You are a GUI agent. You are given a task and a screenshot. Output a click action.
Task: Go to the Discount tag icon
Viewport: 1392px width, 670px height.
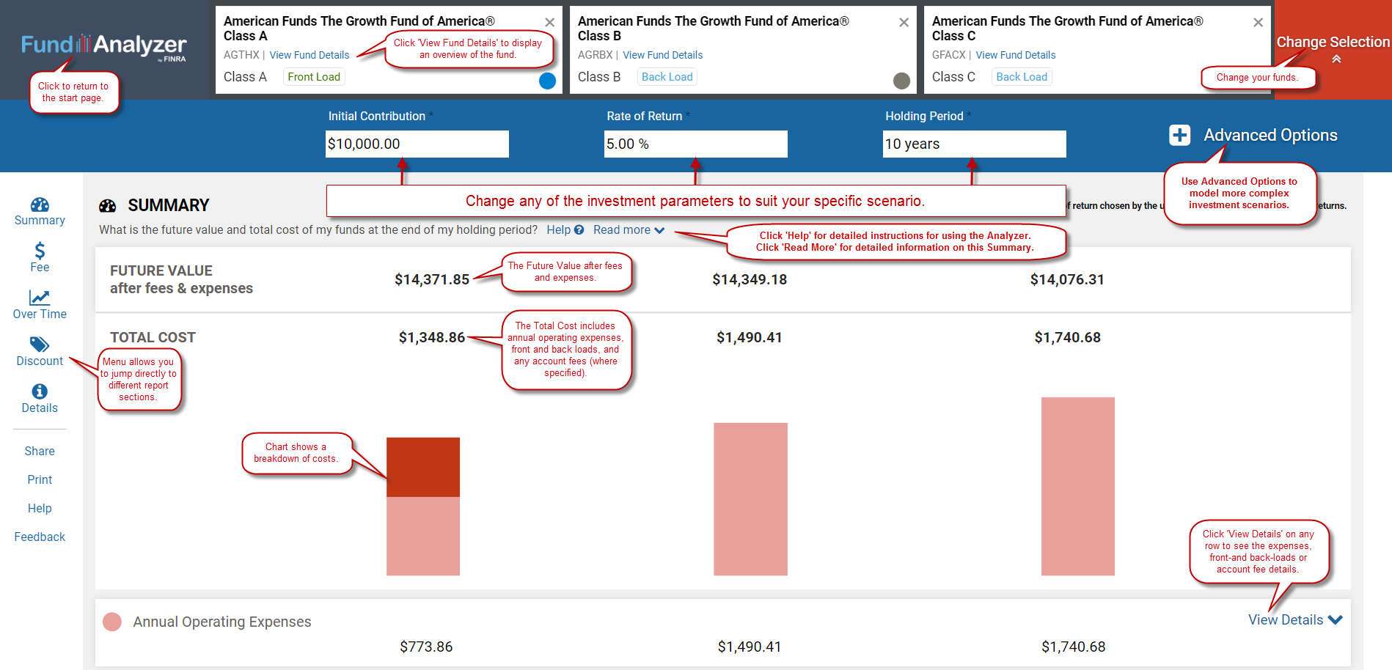pyautogui.click(x=40, y=345)
